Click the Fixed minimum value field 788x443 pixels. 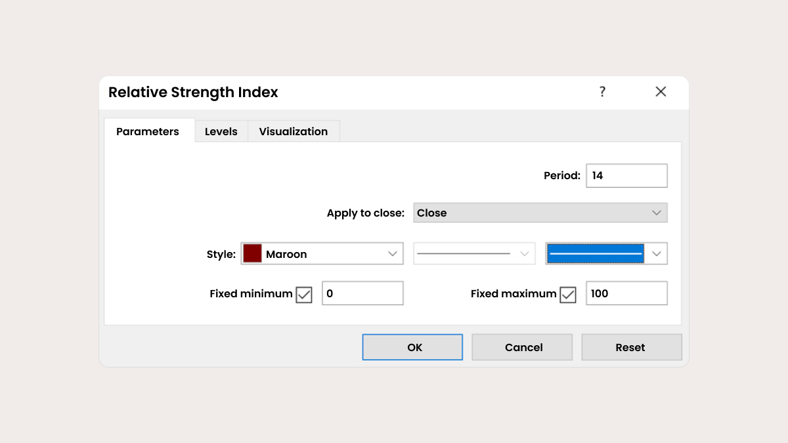coord(362,293)
